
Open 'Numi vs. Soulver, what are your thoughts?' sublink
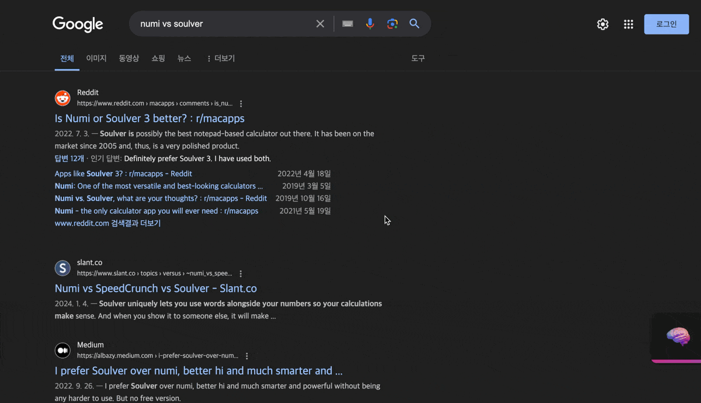(161, 198)
